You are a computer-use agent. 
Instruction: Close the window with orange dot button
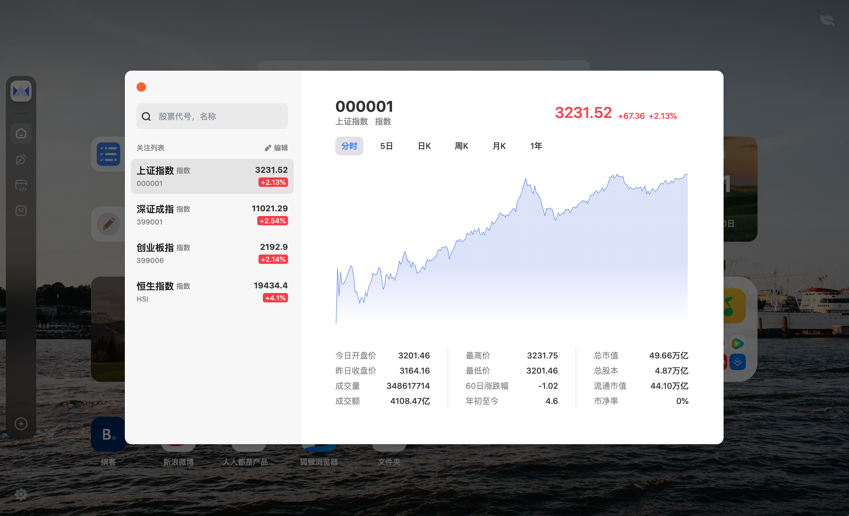click(141, 87)
